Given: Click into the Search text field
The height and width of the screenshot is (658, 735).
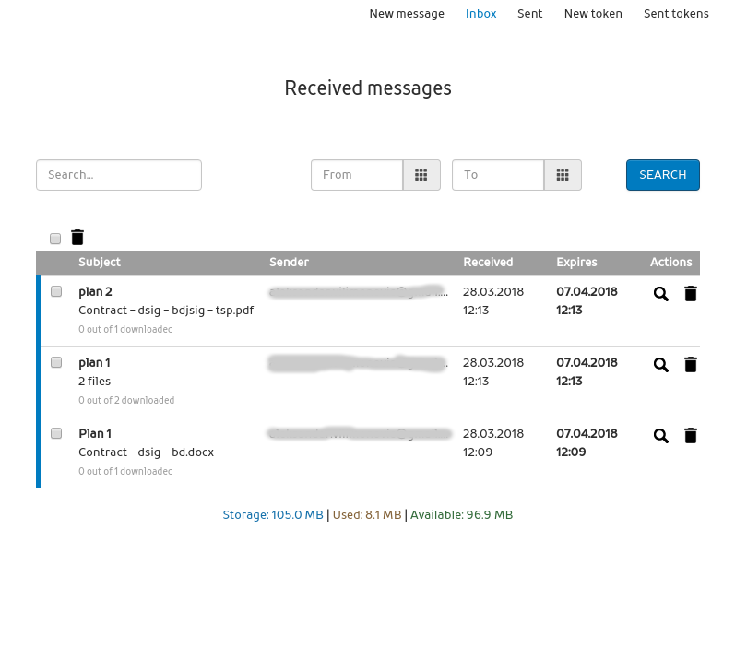Looking at the screenshot, I should (x=119, y=175).
